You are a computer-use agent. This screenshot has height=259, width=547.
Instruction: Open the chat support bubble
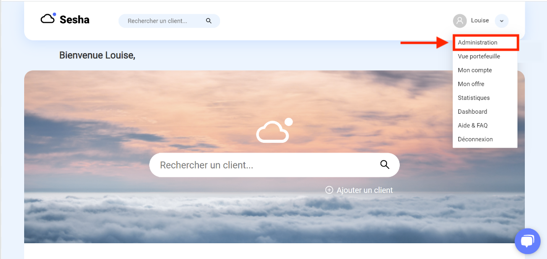click(527, 241)
